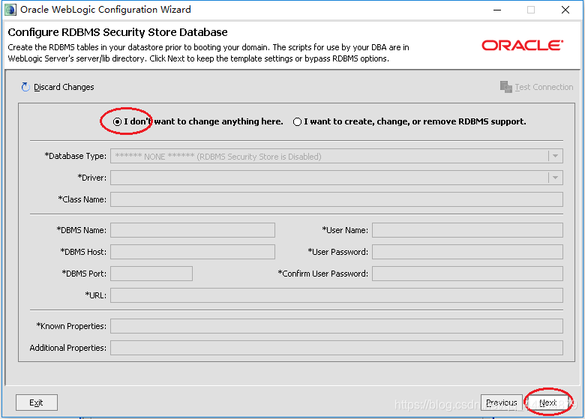Click the WebLogic wizard title bar icon
The height and width of the screenshot is (419, 585).
click(x=10, y=10)
